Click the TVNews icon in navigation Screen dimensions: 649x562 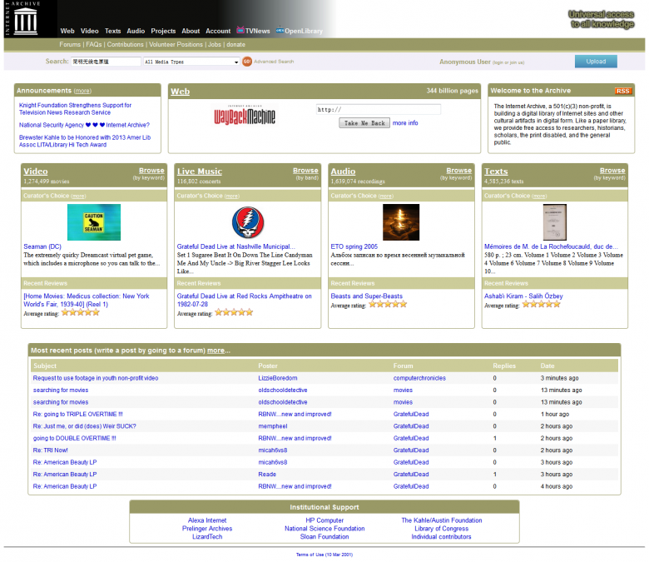(240, 31)
